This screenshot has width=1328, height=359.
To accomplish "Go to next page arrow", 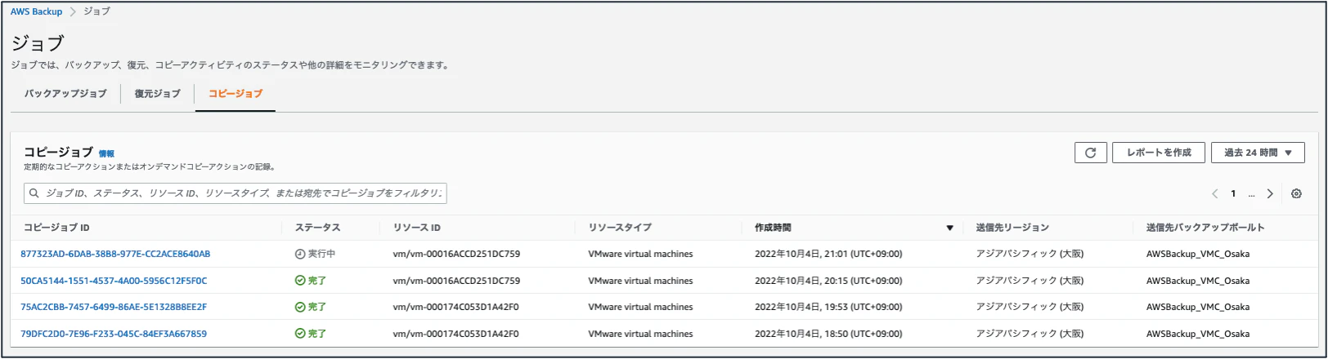I will coord(1270,194).
